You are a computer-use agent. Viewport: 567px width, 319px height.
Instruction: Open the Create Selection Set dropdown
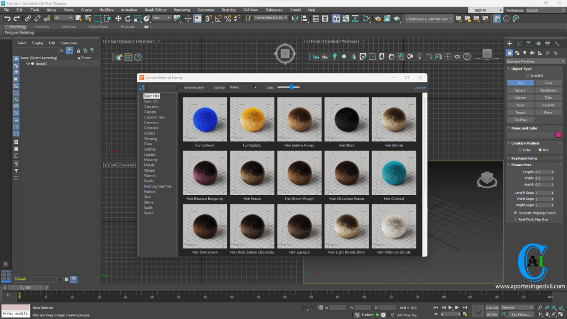270,18
